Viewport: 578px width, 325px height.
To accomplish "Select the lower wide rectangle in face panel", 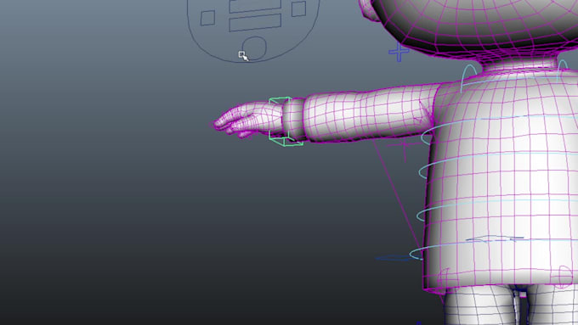I will [x=256, y=23].
